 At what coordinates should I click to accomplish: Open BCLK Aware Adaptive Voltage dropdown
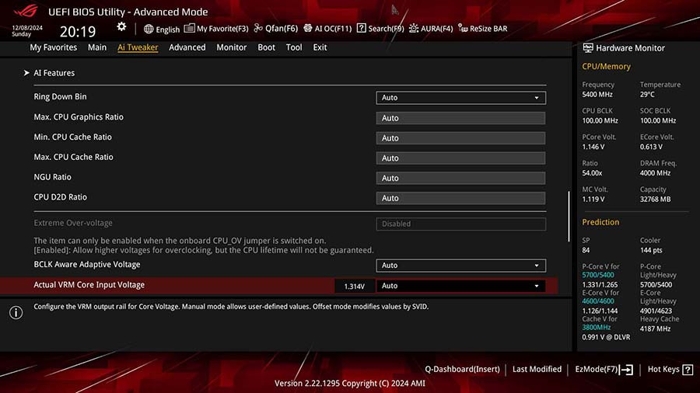coord(460,266)
